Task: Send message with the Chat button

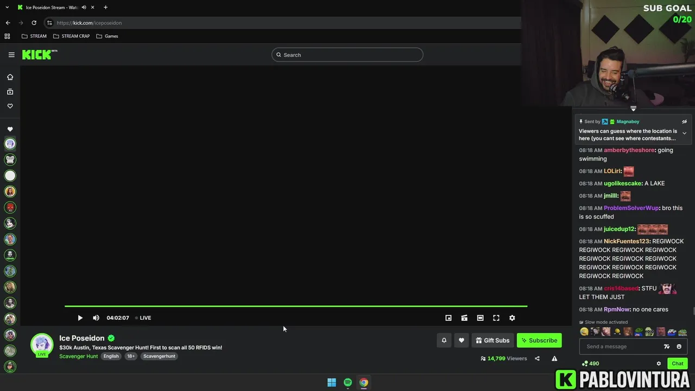Action: point(678,364)
